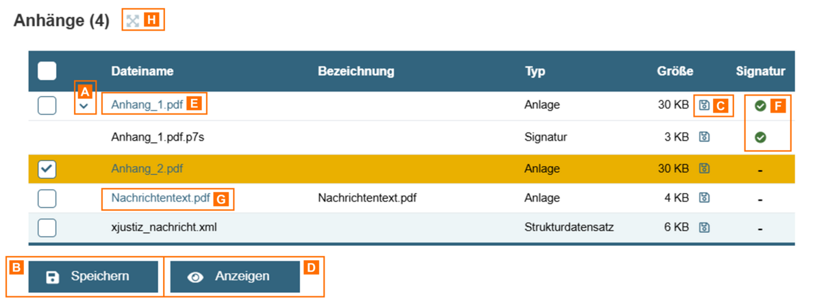815x308 pixels.
Task: Open the Nachrichtentext.pdf link
Action: (160, 198)
